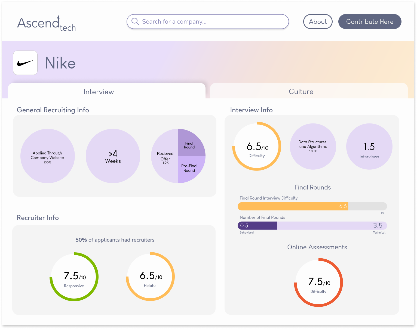Click the Contribute Here button

click(x=370, y=21)
